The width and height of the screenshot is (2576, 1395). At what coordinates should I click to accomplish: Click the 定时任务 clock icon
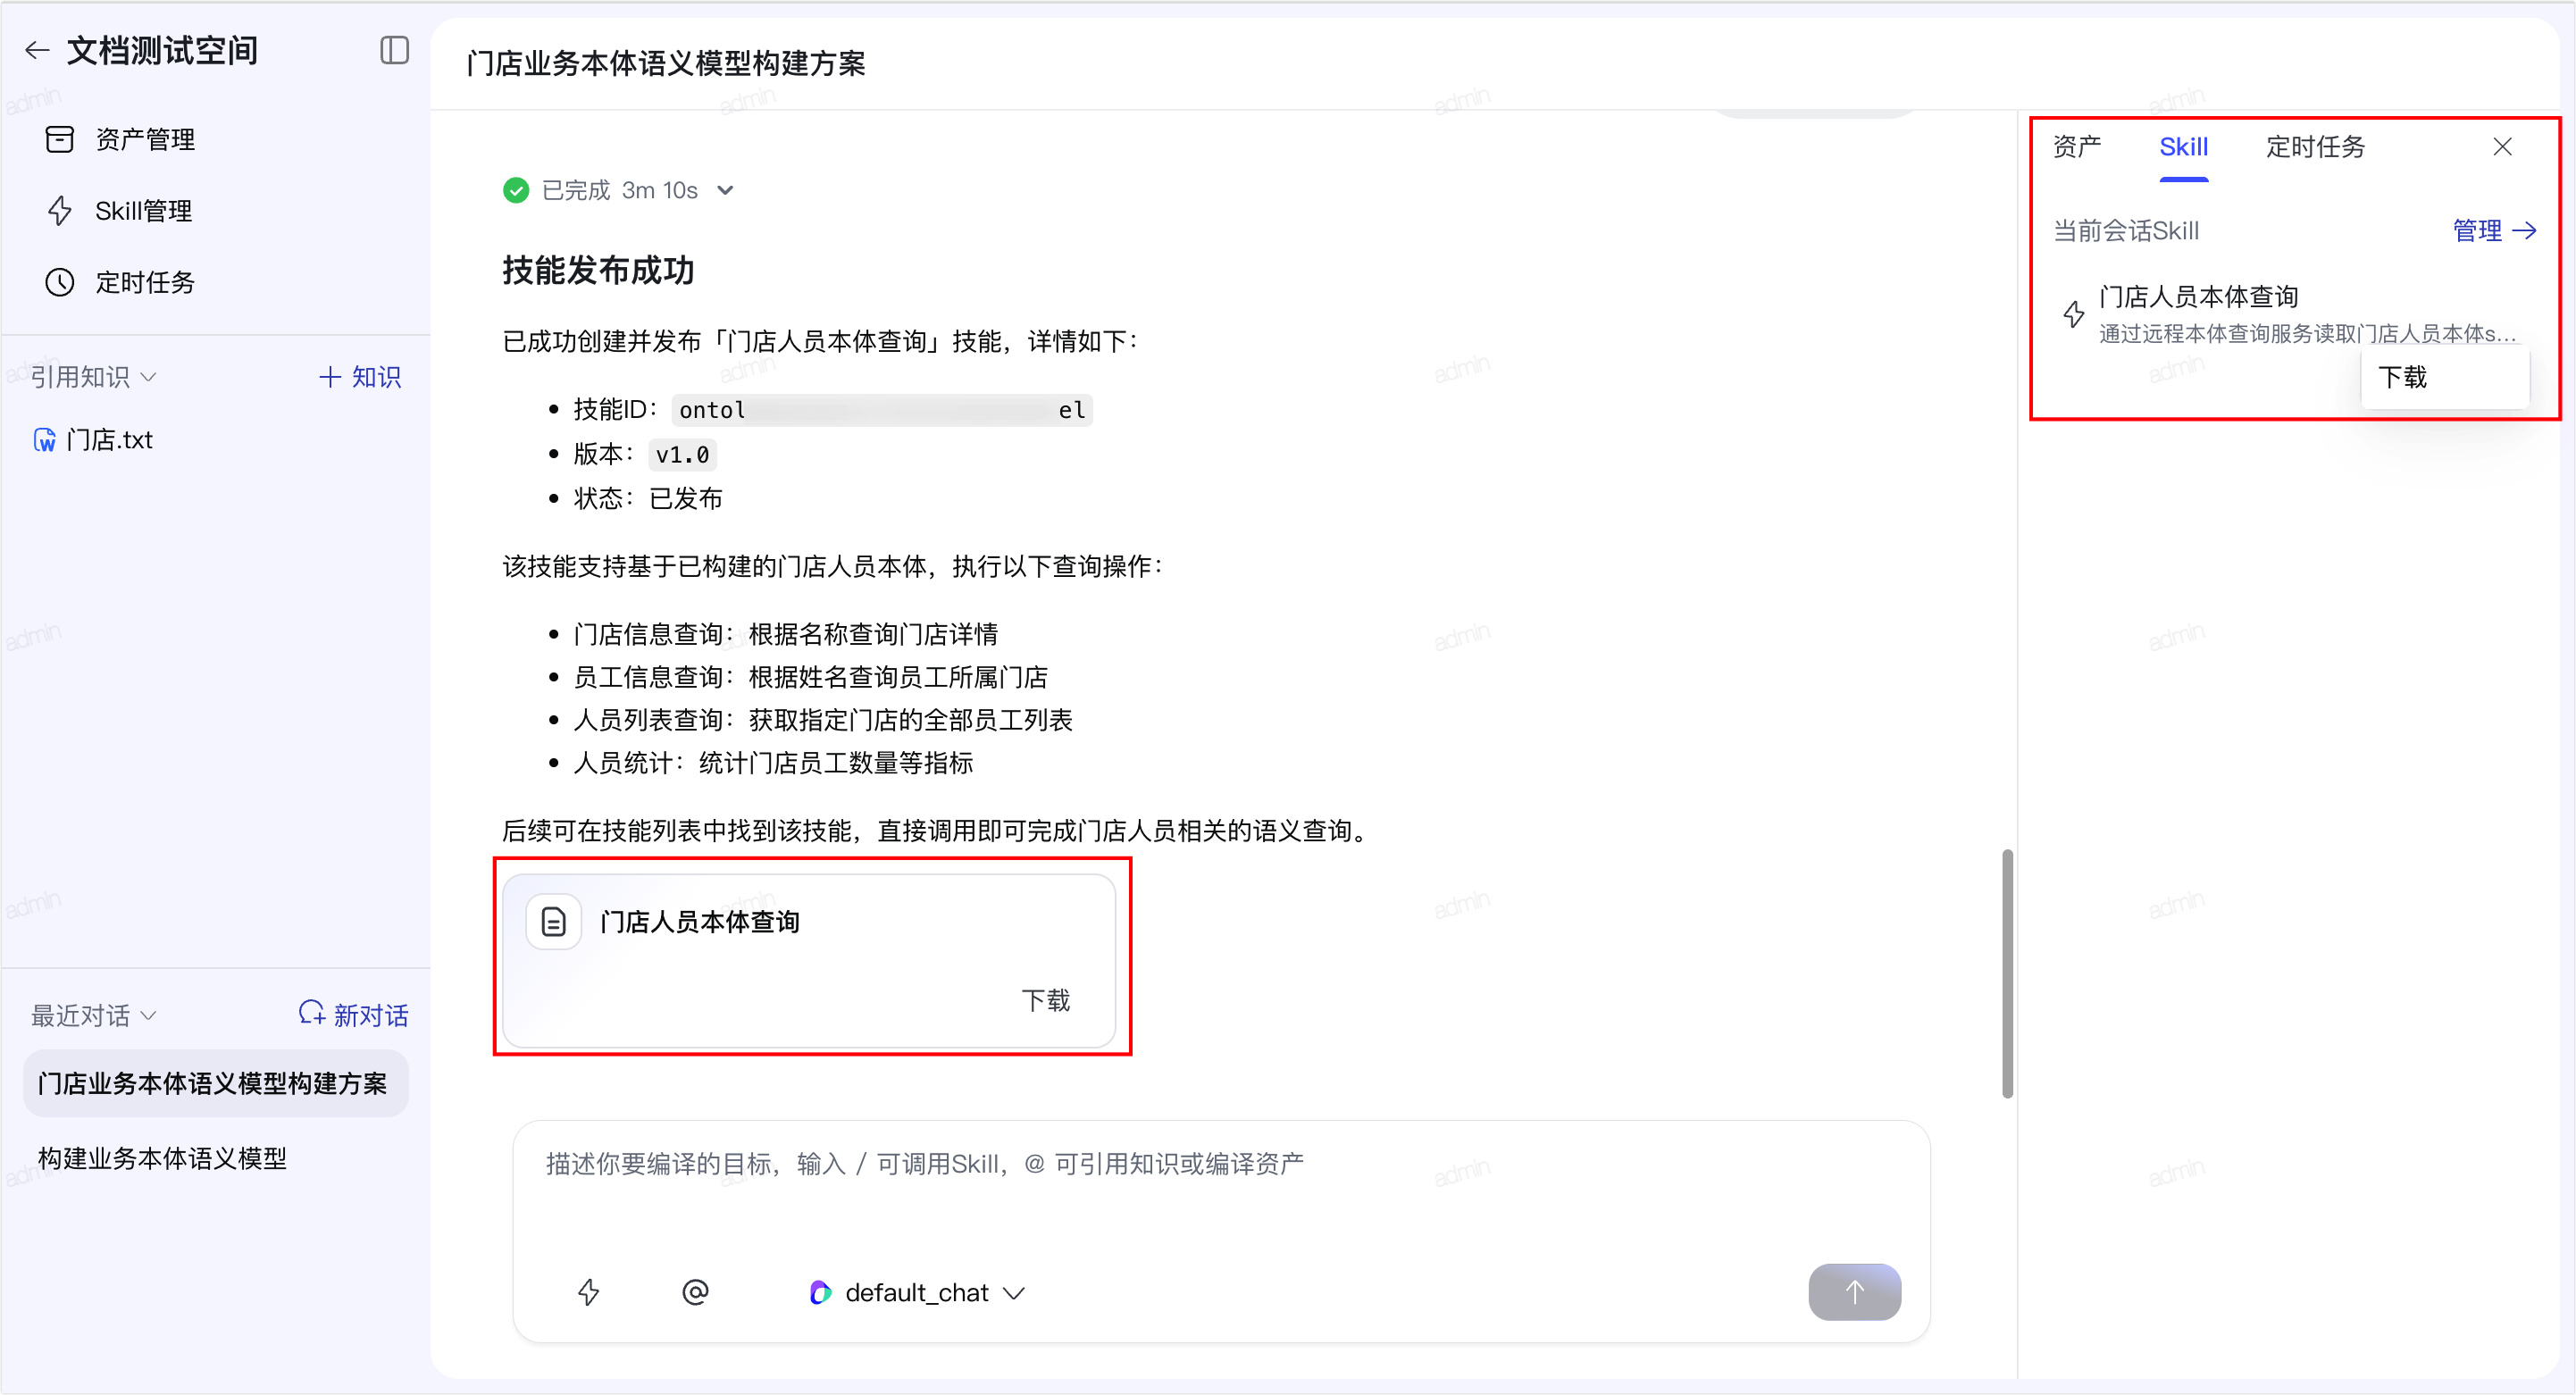click(x=60, y=282)
